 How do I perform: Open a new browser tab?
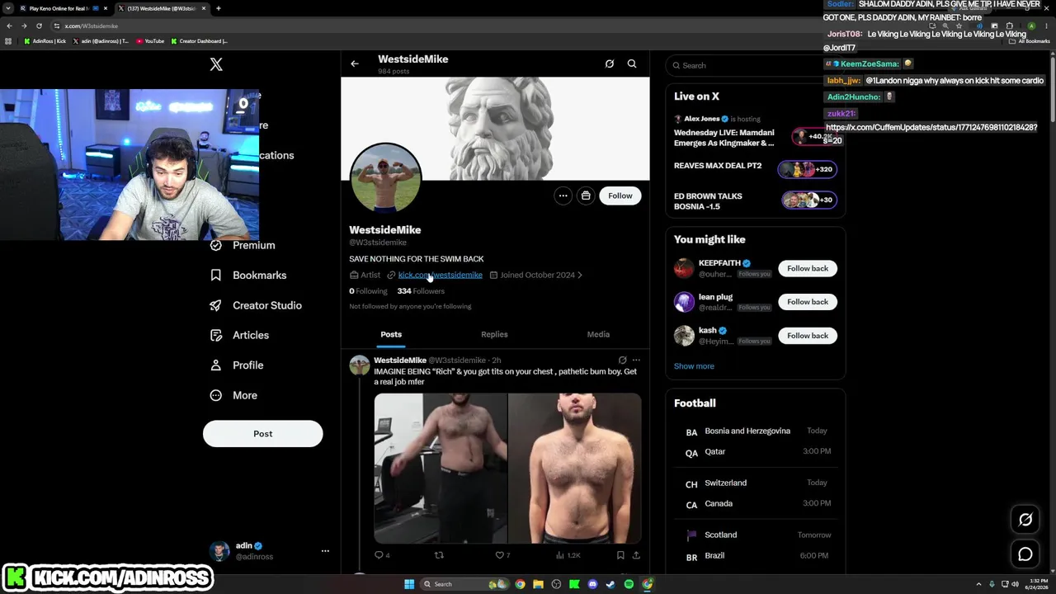[x=218, y=8]
